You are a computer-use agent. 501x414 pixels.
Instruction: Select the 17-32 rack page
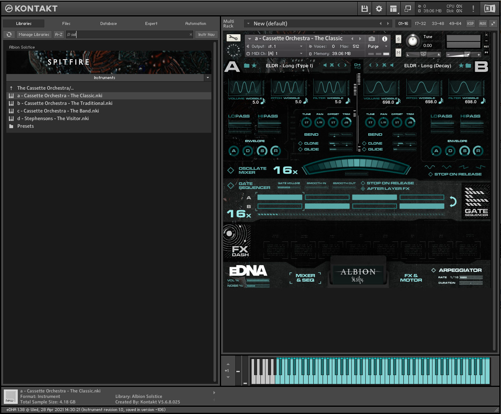tap(420, 23)
